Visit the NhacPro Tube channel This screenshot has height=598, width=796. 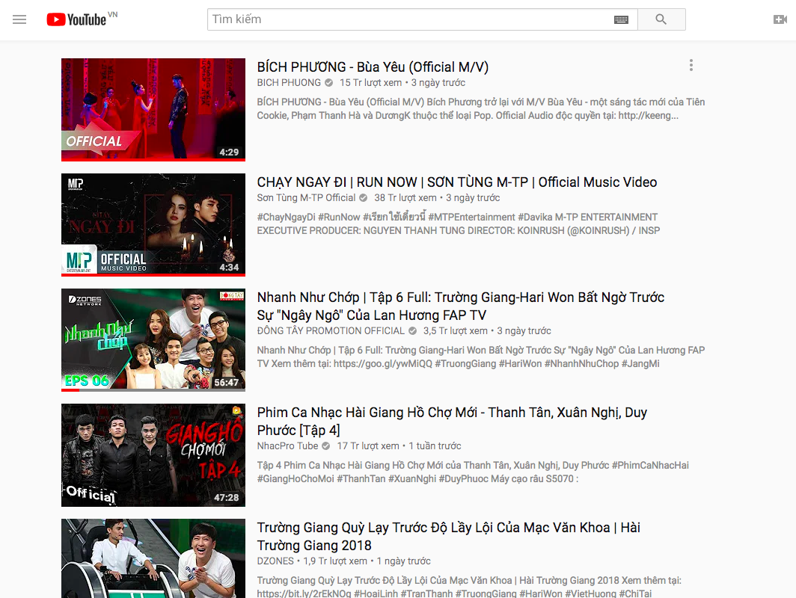[287, 446]
